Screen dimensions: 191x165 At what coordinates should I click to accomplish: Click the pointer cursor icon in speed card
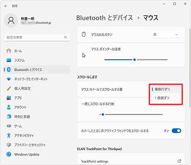[84, 55]
